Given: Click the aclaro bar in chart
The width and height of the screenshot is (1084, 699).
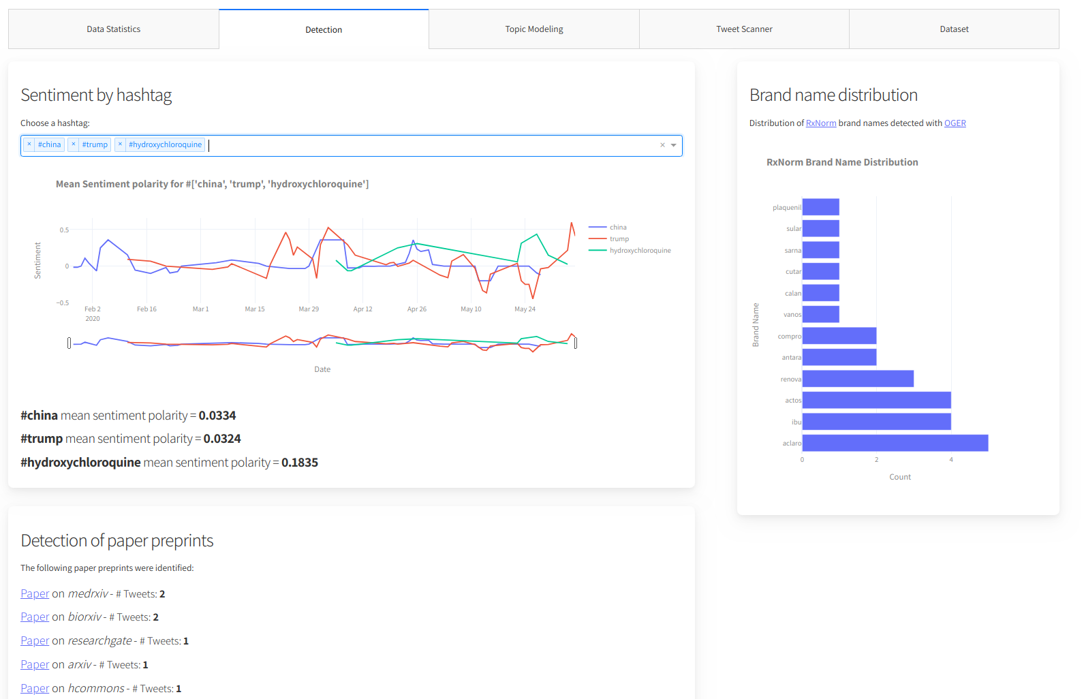Looking at the screenshot, I should [895, 444].
